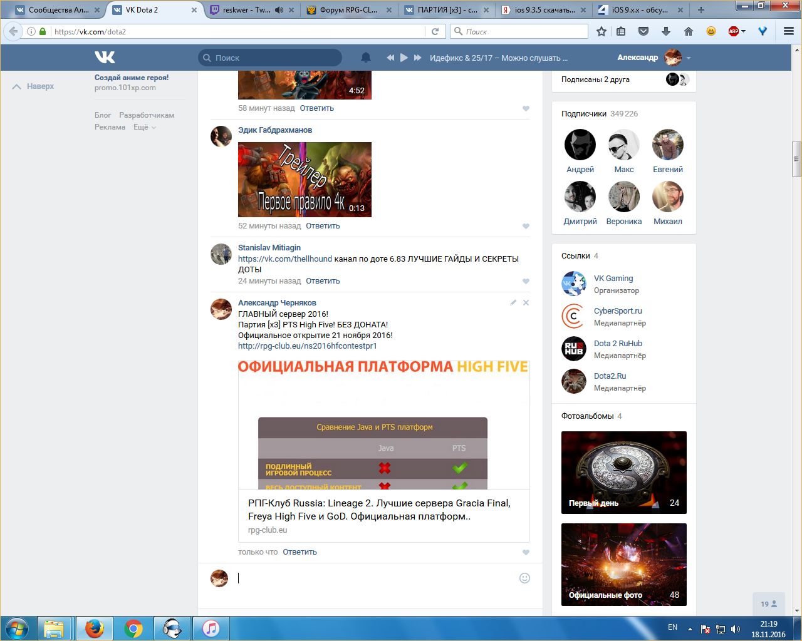Like Stanislav Mitiagin's comment

pos(526,282)
